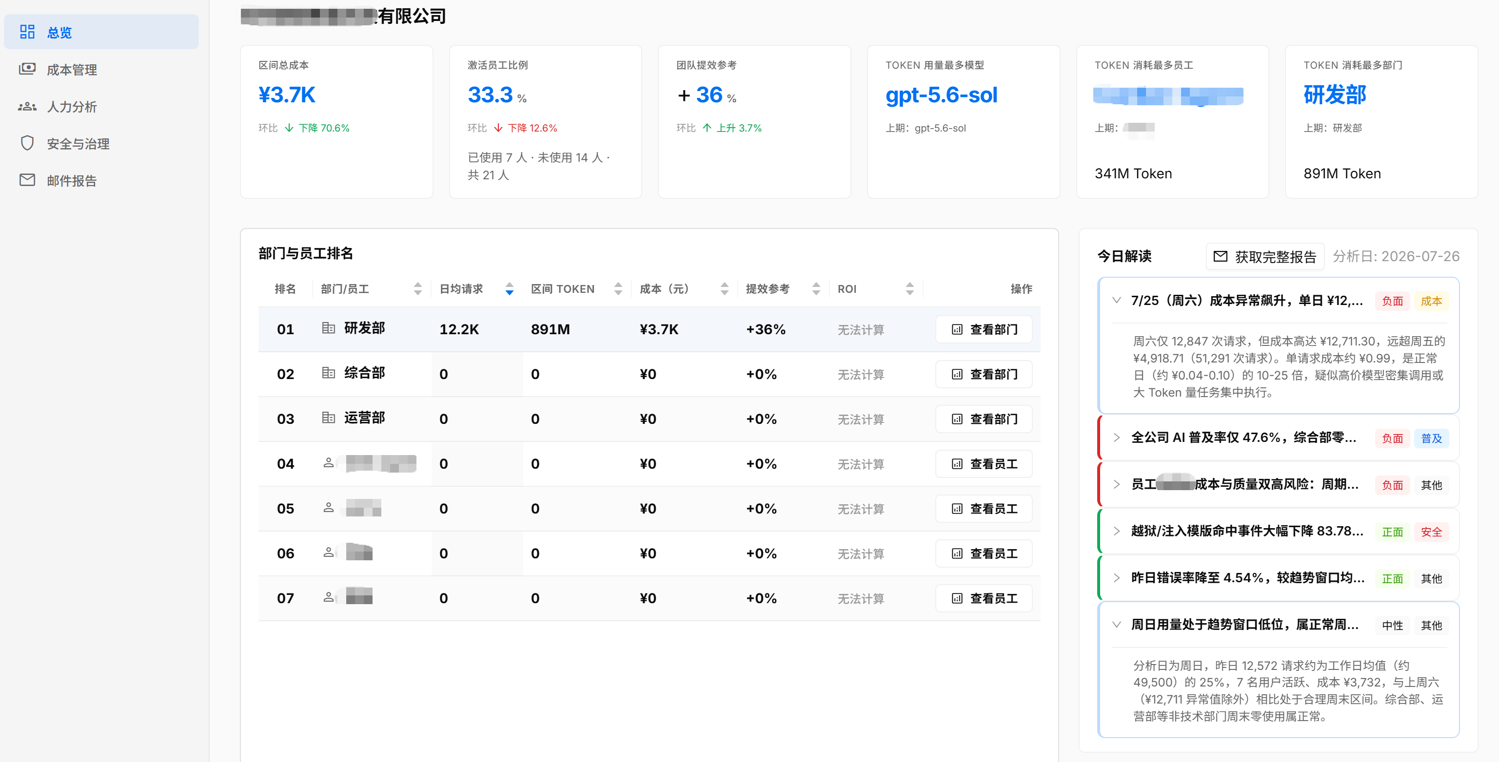Expand 越狱/注入模版命中事件大幅下降 insight
The image size is (1499, 762).
click(x=1116, y=531)
